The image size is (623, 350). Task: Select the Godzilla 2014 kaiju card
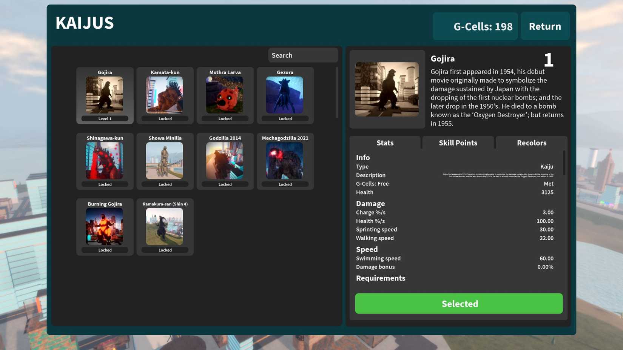tap(225, 161)
